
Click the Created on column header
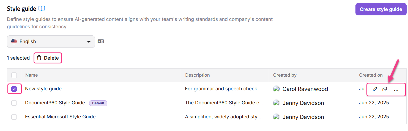(x=371, y=75)
